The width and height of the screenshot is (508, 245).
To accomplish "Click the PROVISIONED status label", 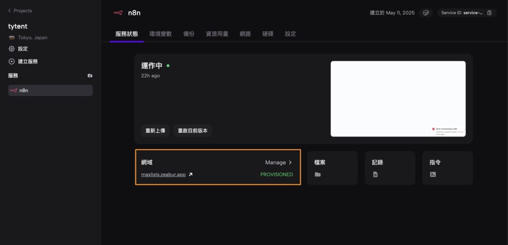I will point(277,175).
